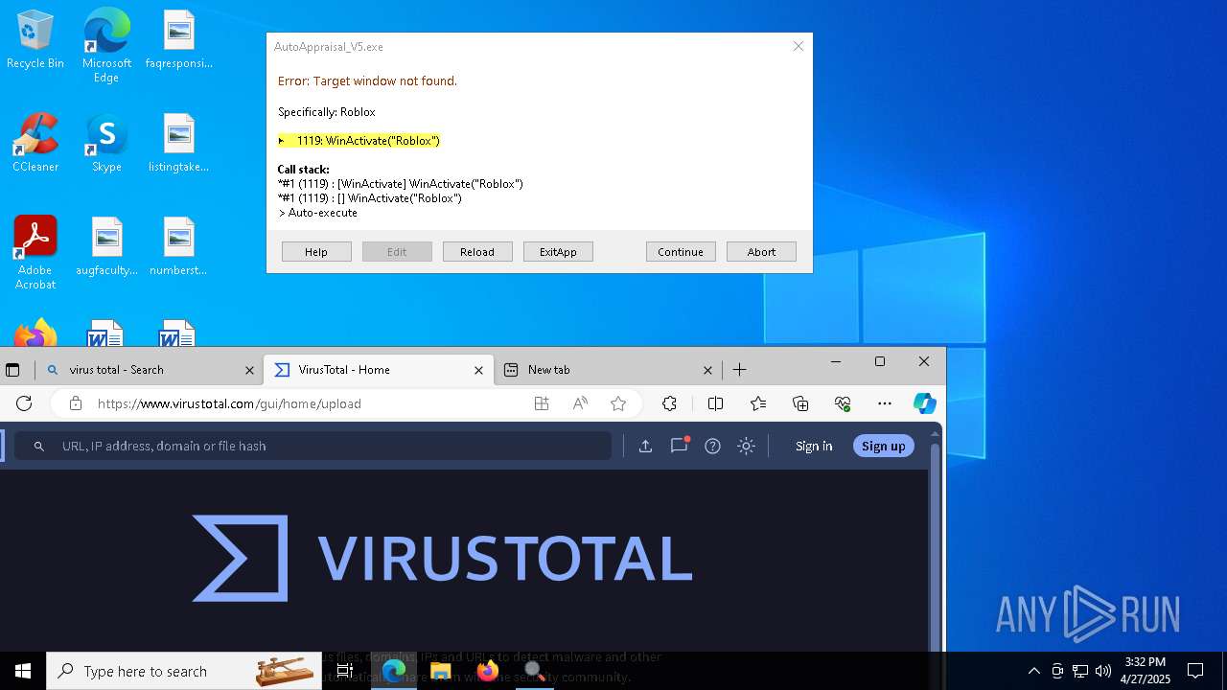The image size is (1227, 690).
Task: Click the VirusTotal upload file icon
Action: click(x=645, y=446)
